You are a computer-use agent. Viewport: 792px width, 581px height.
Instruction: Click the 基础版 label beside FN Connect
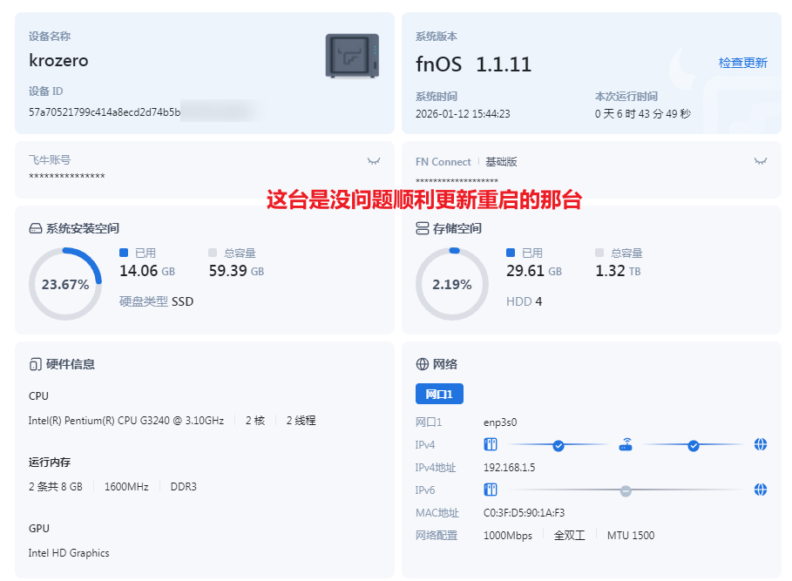(501, 162)
